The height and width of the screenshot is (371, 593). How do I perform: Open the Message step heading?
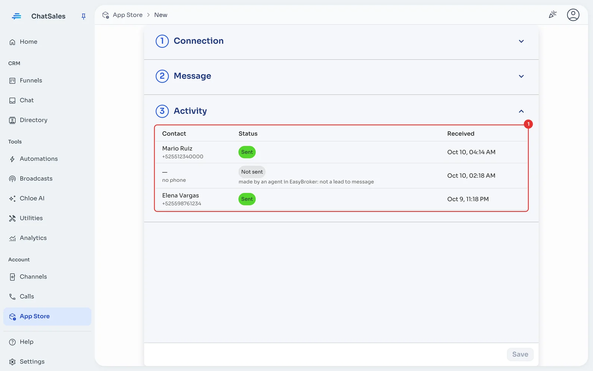point(192,76)
